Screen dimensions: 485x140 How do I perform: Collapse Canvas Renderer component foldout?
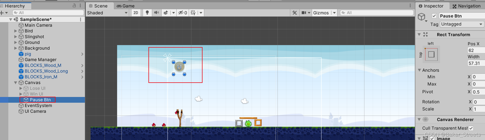tap(419, 119)
